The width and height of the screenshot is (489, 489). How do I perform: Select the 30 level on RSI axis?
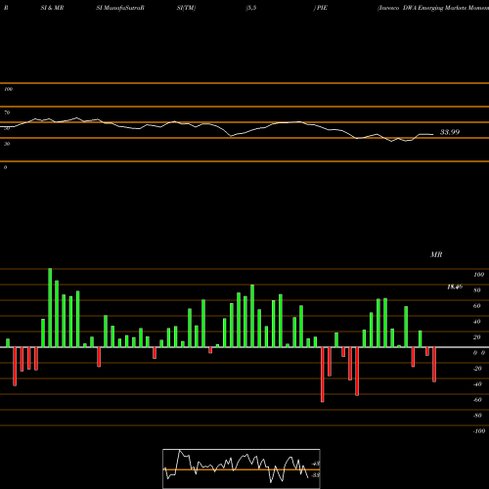[7, 144]
